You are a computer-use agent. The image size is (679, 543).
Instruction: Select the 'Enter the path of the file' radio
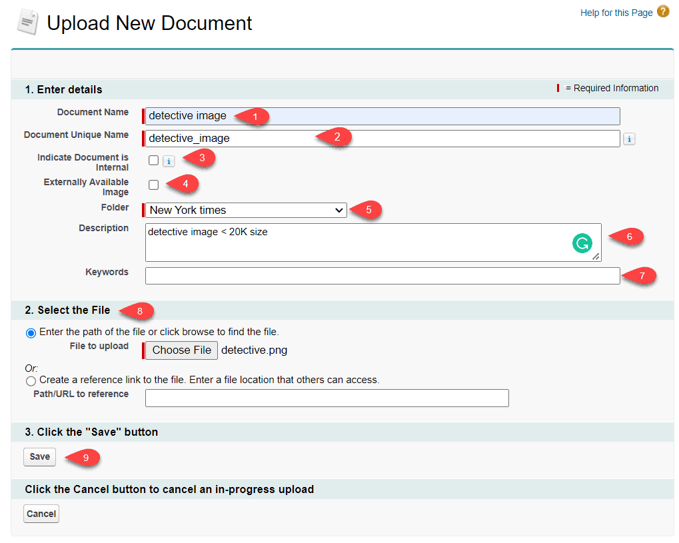pos(31,332)
